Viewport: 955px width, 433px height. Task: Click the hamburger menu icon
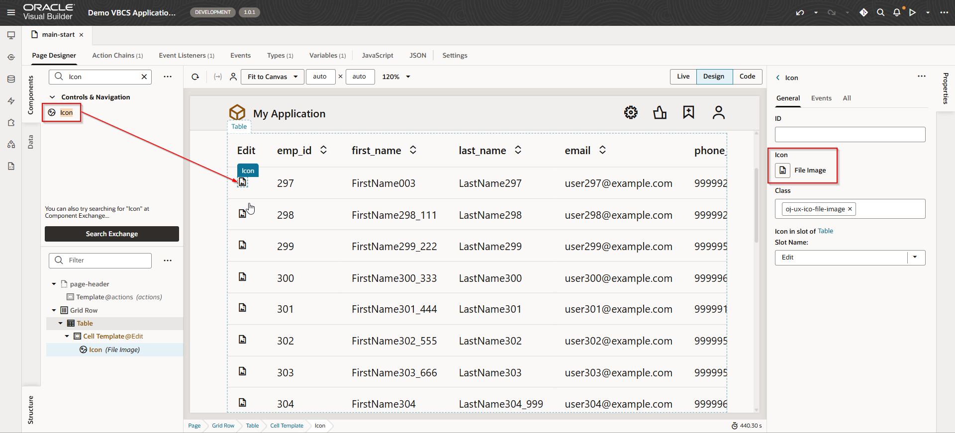(x=11, y=12)
